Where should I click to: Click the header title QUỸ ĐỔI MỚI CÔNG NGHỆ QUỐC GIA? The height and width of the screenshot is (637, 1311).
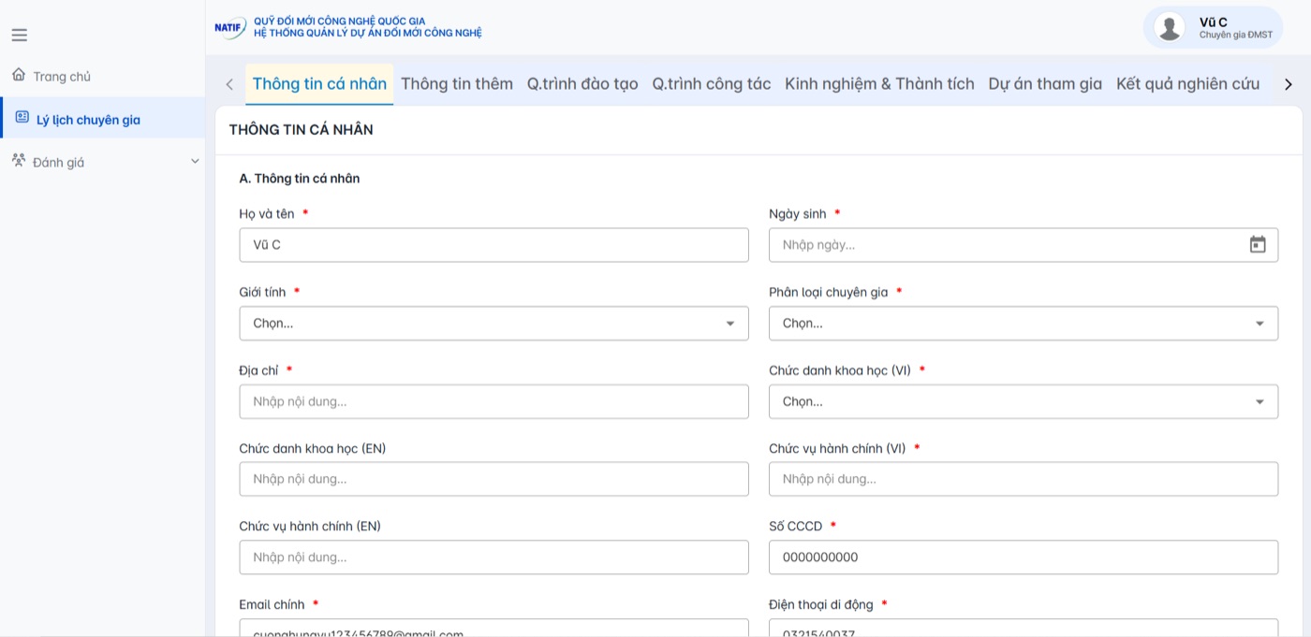(339, 22)
